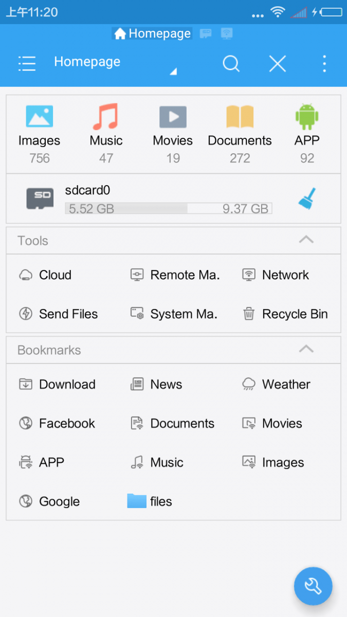
Task: Open the hamburger navigation menu
Action: pos(27,64)
